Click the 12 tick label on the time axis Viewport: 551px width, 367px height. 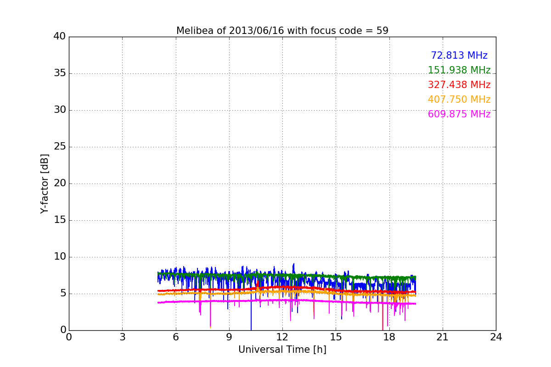tap(282, 337)
